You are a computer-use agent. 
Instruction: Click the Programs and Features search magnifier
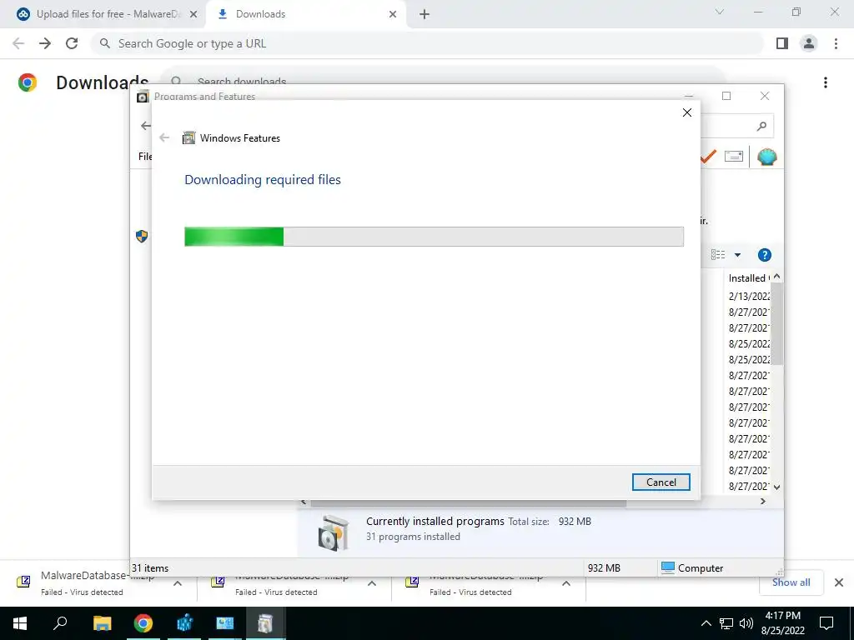(762, 127)
